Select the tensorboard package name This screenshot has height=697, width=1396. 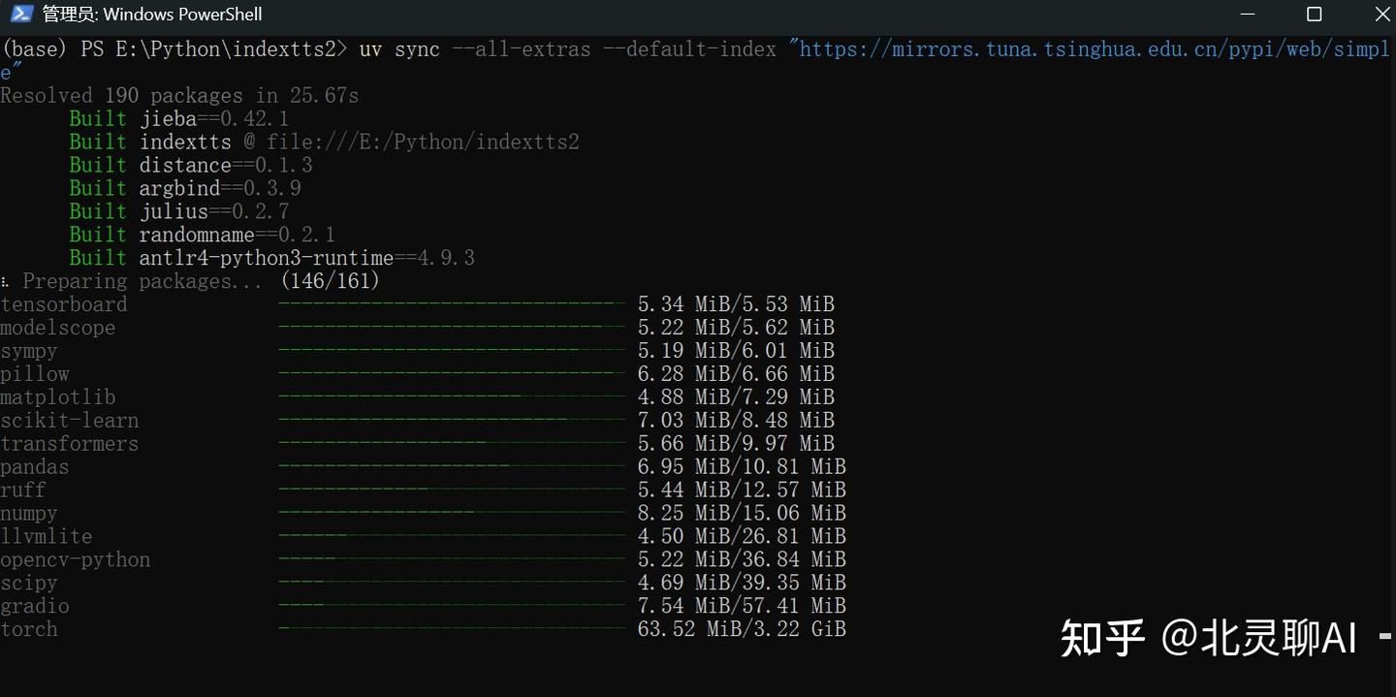coord(64,303)
